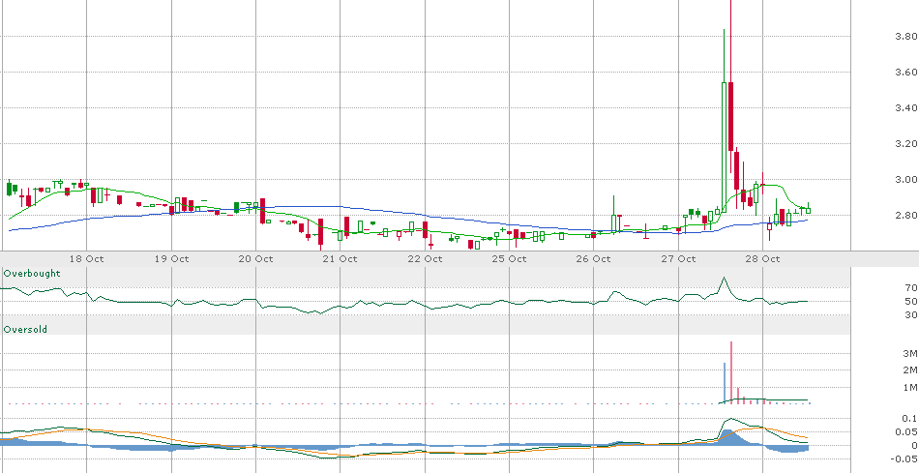
Task: Select the 0.05 MACD axis label
Action: point(906,432)
